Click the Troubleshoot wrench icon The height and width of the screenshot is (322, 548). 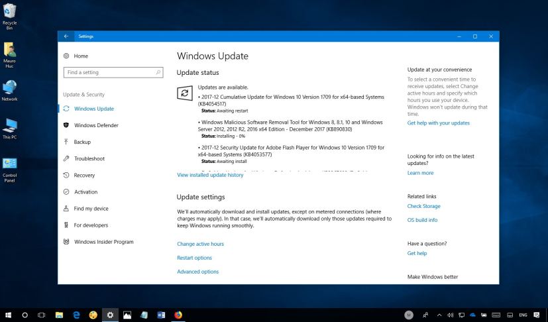(x=66, y=158)
